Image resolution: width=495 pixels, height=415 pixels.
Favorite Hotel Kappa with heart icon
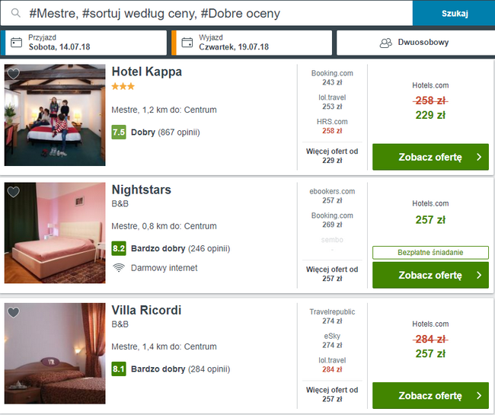tap(13, 73)
